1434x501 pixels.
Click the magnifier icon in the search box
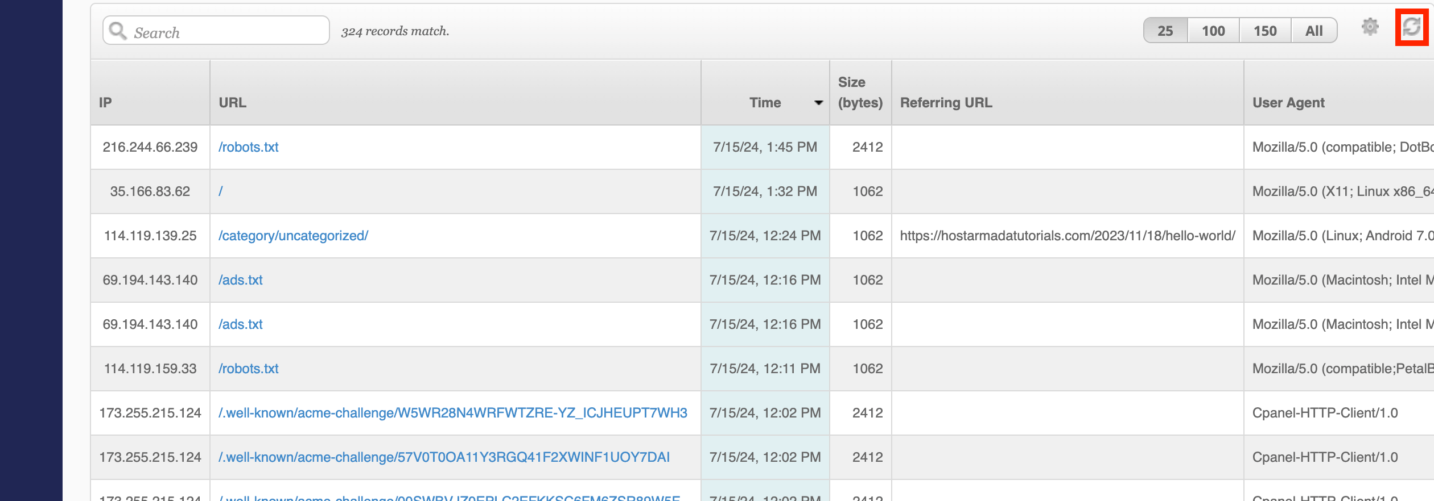[118, 31]
